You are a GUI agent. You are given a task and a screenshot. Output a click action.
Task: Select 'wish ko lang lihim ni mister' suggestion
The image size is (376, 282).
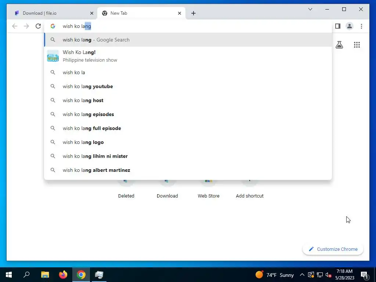188,156
